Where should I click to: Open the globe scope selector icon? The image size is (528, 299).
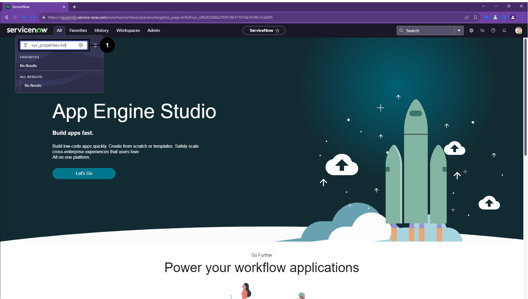[x=471, y=30]
